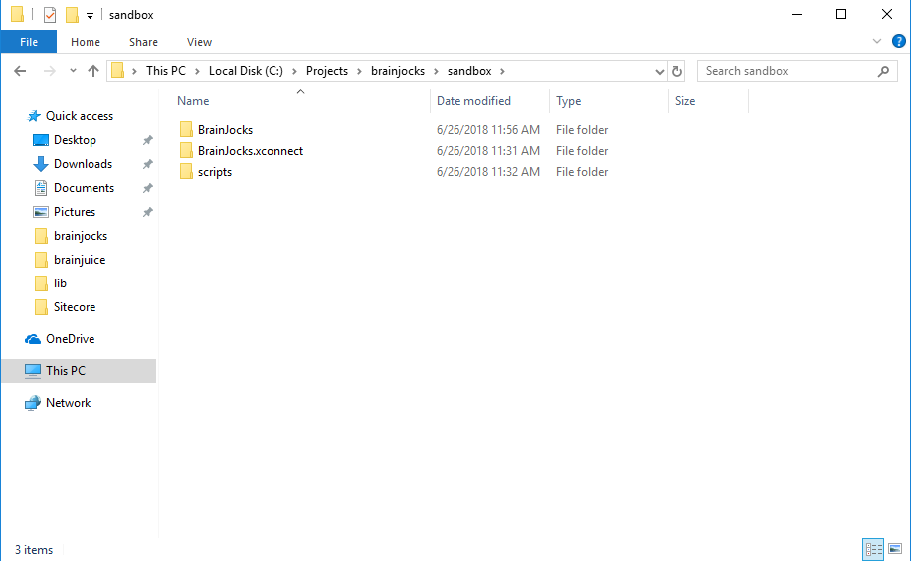911x561 pixels.
Task: Click brainjocks in the address breadcrumb
Action: click(398, 71)
